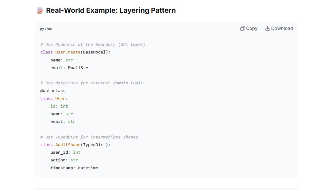Image resolution: width=320 pixels, height=191 pixels.
Task: Click the line 'class User:'
Action: (54, 99)
